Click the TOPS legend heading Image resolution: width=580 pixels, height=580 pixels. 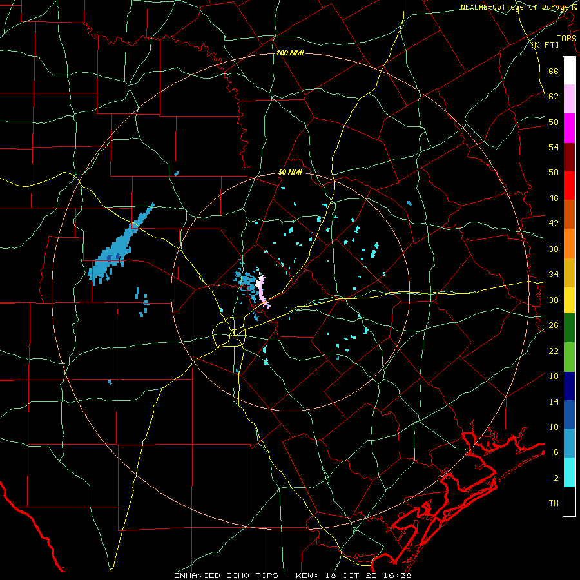(x=566, y=39)
